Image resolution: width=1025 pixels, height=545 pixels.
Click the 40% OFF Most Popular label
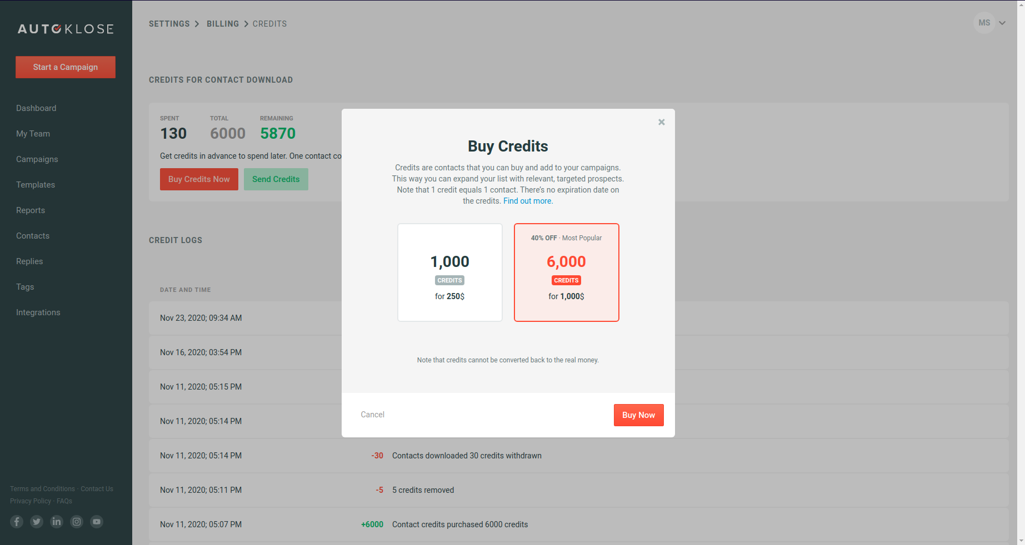[566, 238]
